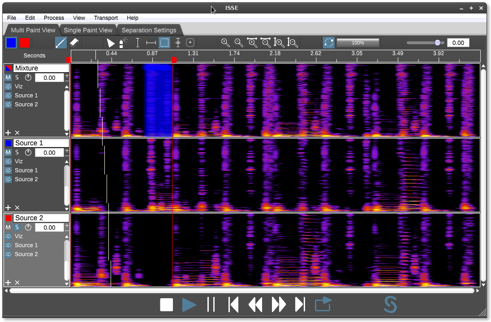Switch to Single Paint View tab

pos(88,30)
